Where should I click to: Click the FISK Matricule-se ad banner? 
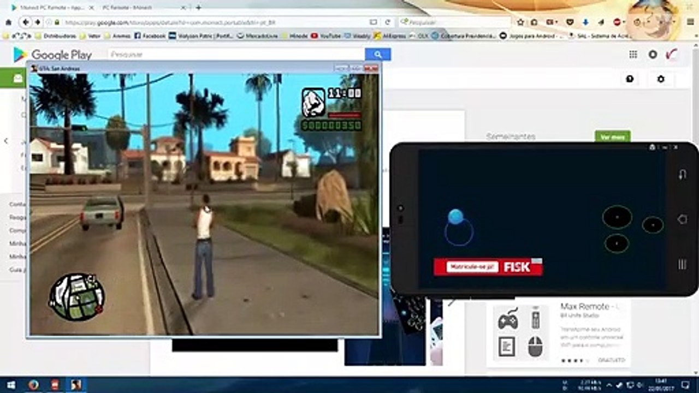point(488,267)
